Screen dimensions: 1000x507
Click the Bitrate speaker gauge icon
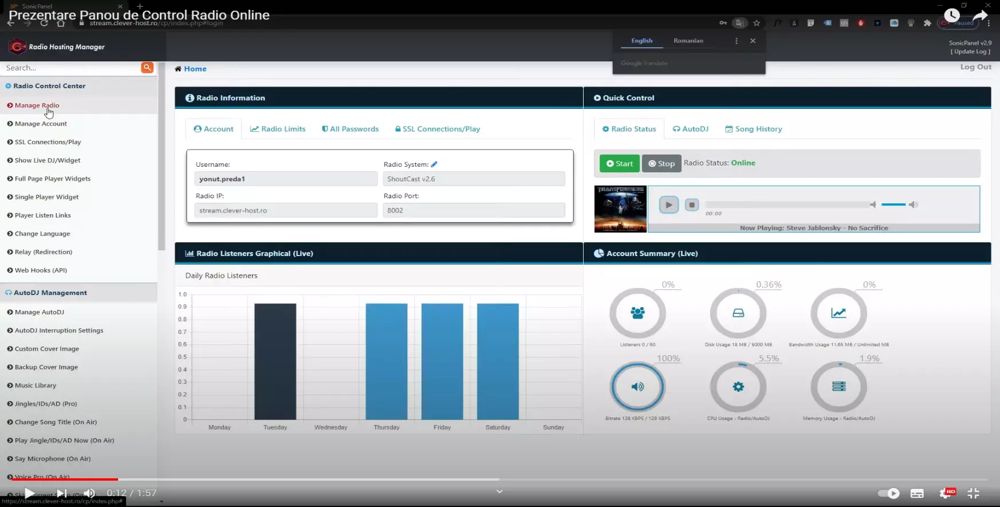coord(637,387)
